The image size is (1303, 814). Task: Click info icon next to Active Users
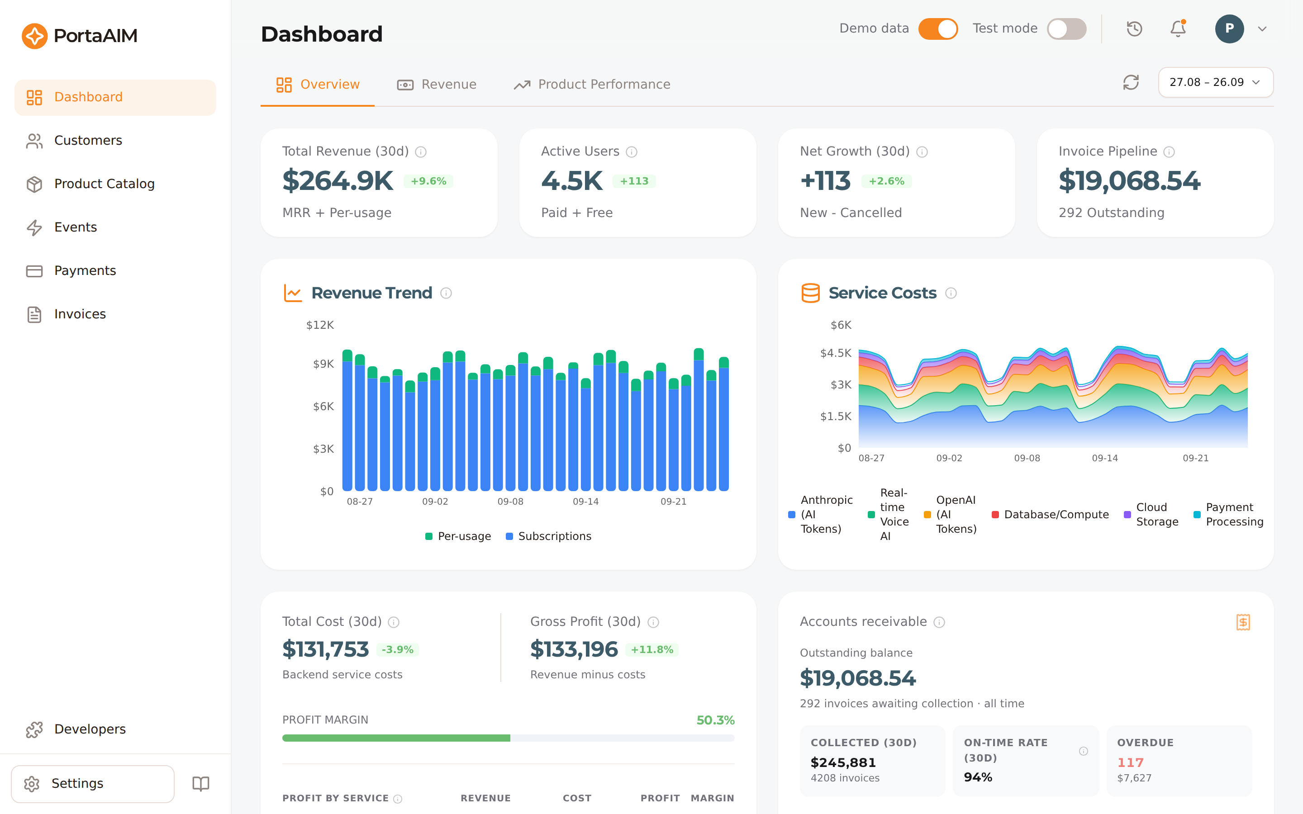coord(632,152)
